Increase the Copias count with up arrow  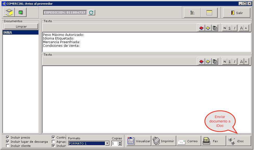pos(120,142)
